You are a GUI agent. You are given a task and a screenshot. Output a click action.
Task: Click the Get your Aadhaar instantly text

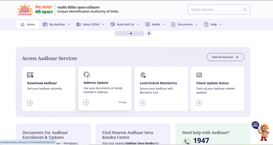tap(45, 88)
